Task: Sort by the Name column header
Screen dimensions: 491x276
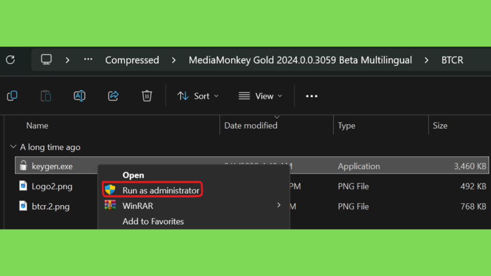Action: pyautogui.click(x=37, y=126)
